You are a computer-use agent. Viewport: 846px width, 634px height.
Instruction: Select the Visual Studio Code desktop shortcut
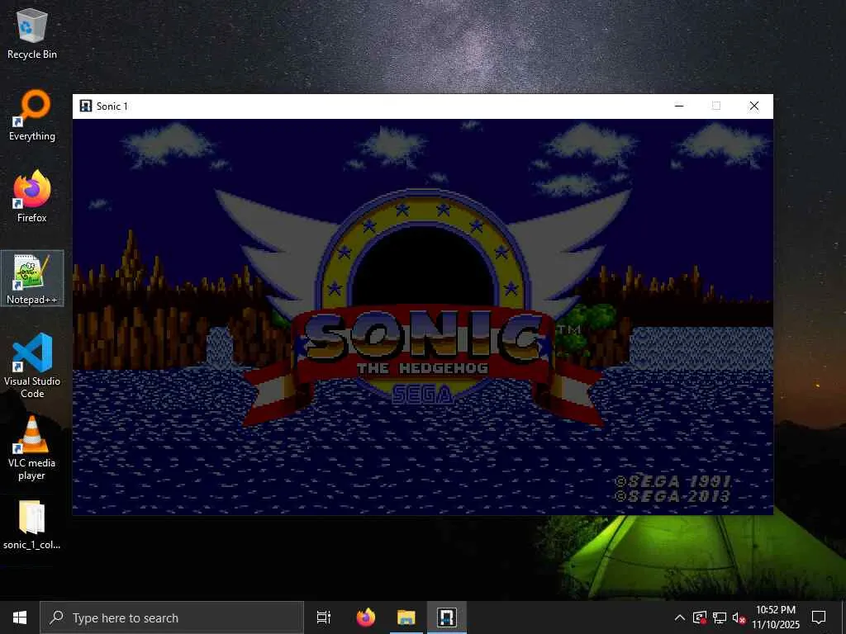(32, 366)
